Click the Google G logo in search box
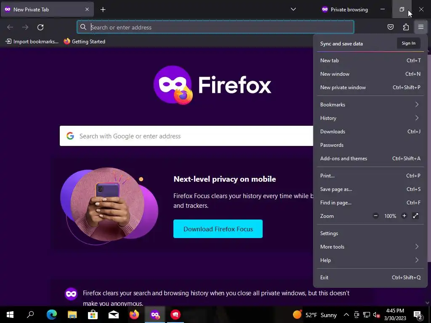This screenshot has height=323, width=431. pos(70,136)
